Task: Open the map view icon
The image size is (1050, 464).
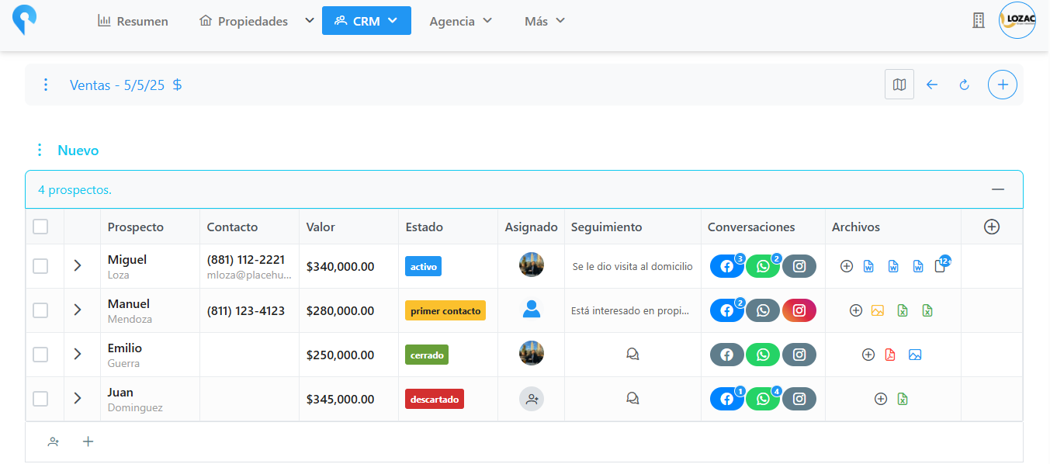Action: (899, 85)
